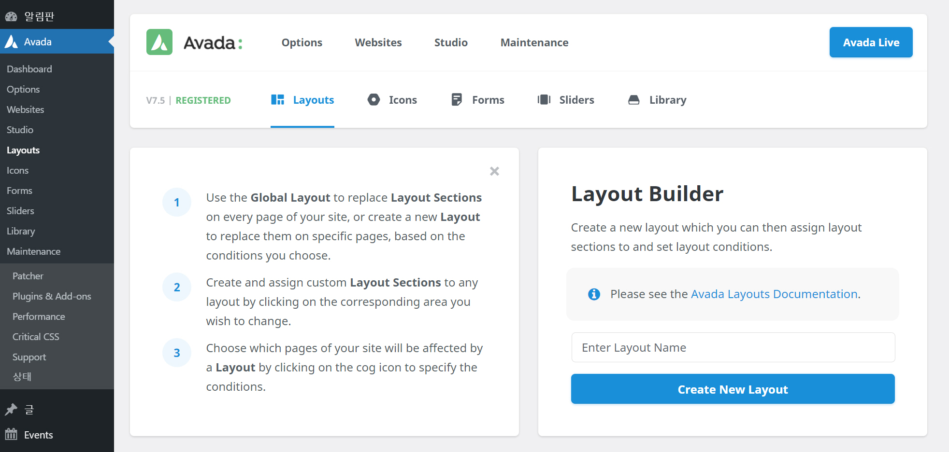The width and height of the screenshot is (949, 452).
Task: Focus the Enter Layout Name field
Action: point(733,347)
